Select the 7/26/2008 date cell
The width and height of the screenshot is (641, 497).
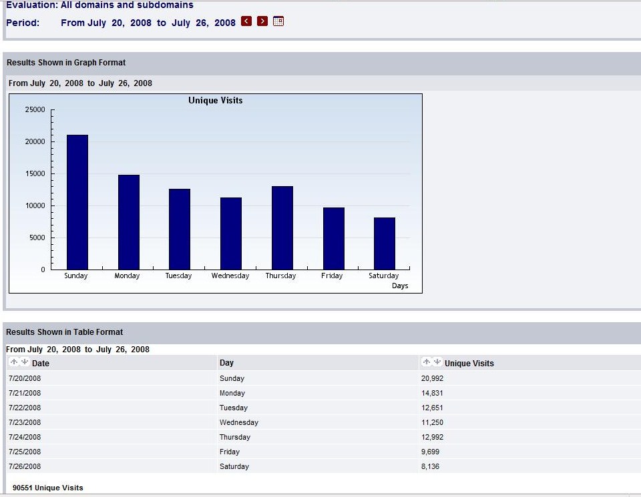click(x=25, y=466)
